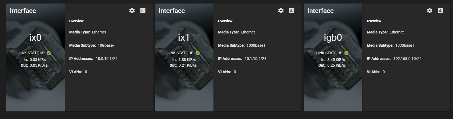Image resolution: width=453 pixels, height=119 pixels.
Task: Open settings gear for igb0 interface
Action: pyautogui.click(x=430, y=11)
